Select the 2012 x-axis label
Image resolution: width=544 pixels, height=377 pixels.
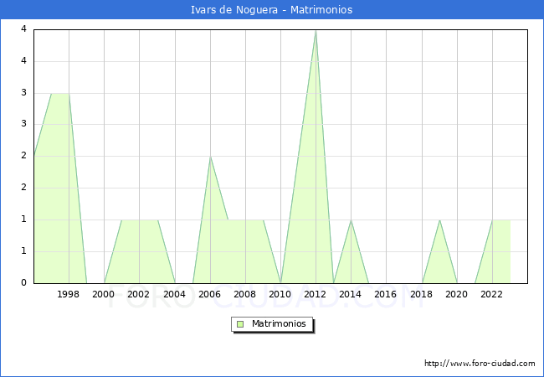coord(315,294)
